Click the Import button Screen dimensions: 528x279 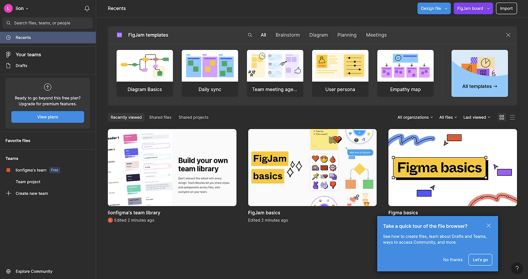click(506, 8)
